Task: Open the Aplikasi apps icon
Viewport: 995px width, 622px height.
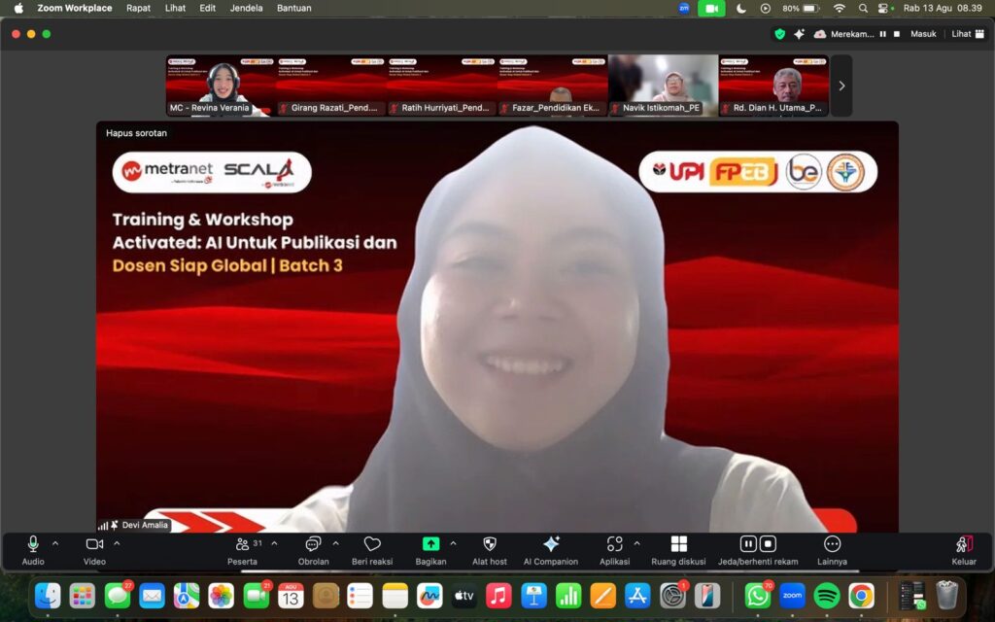Action: tap(614, 544)
